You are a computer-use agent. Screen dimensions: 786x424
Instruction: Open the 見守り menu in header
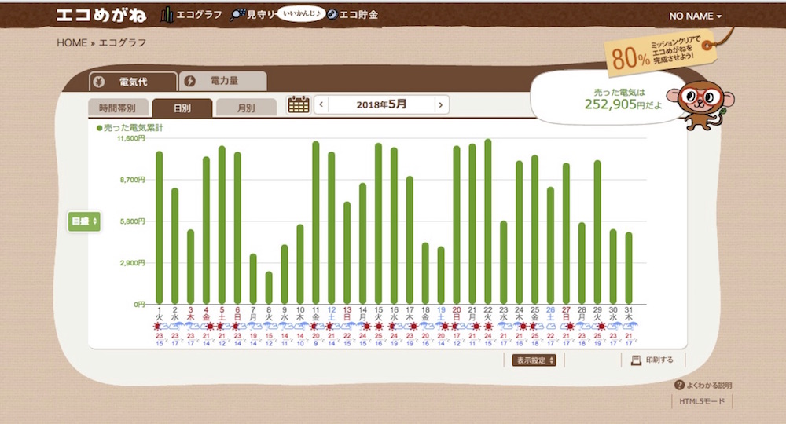(252, 15)
